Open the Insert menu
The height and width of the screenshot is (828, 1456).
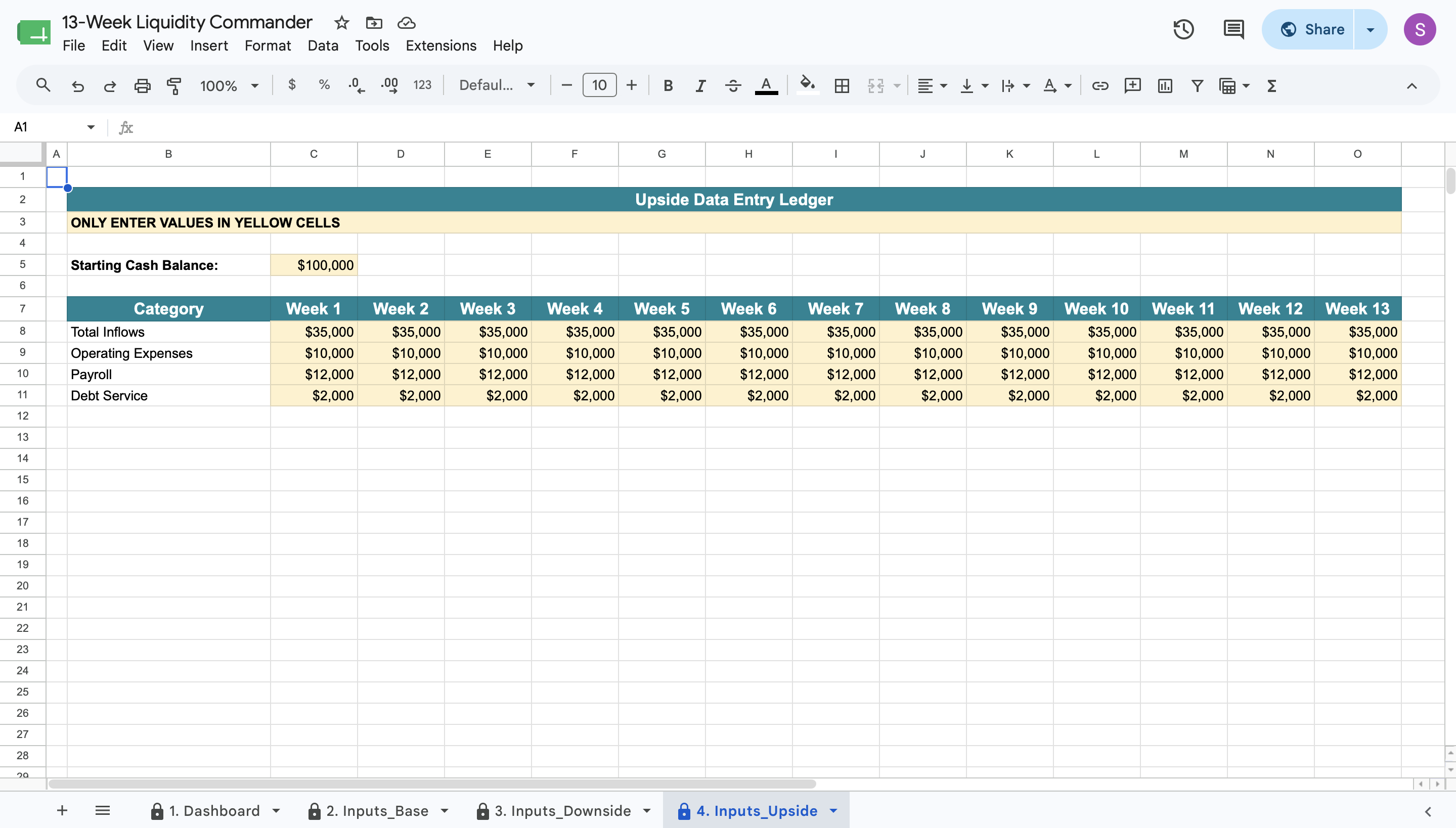pos(209,45)
